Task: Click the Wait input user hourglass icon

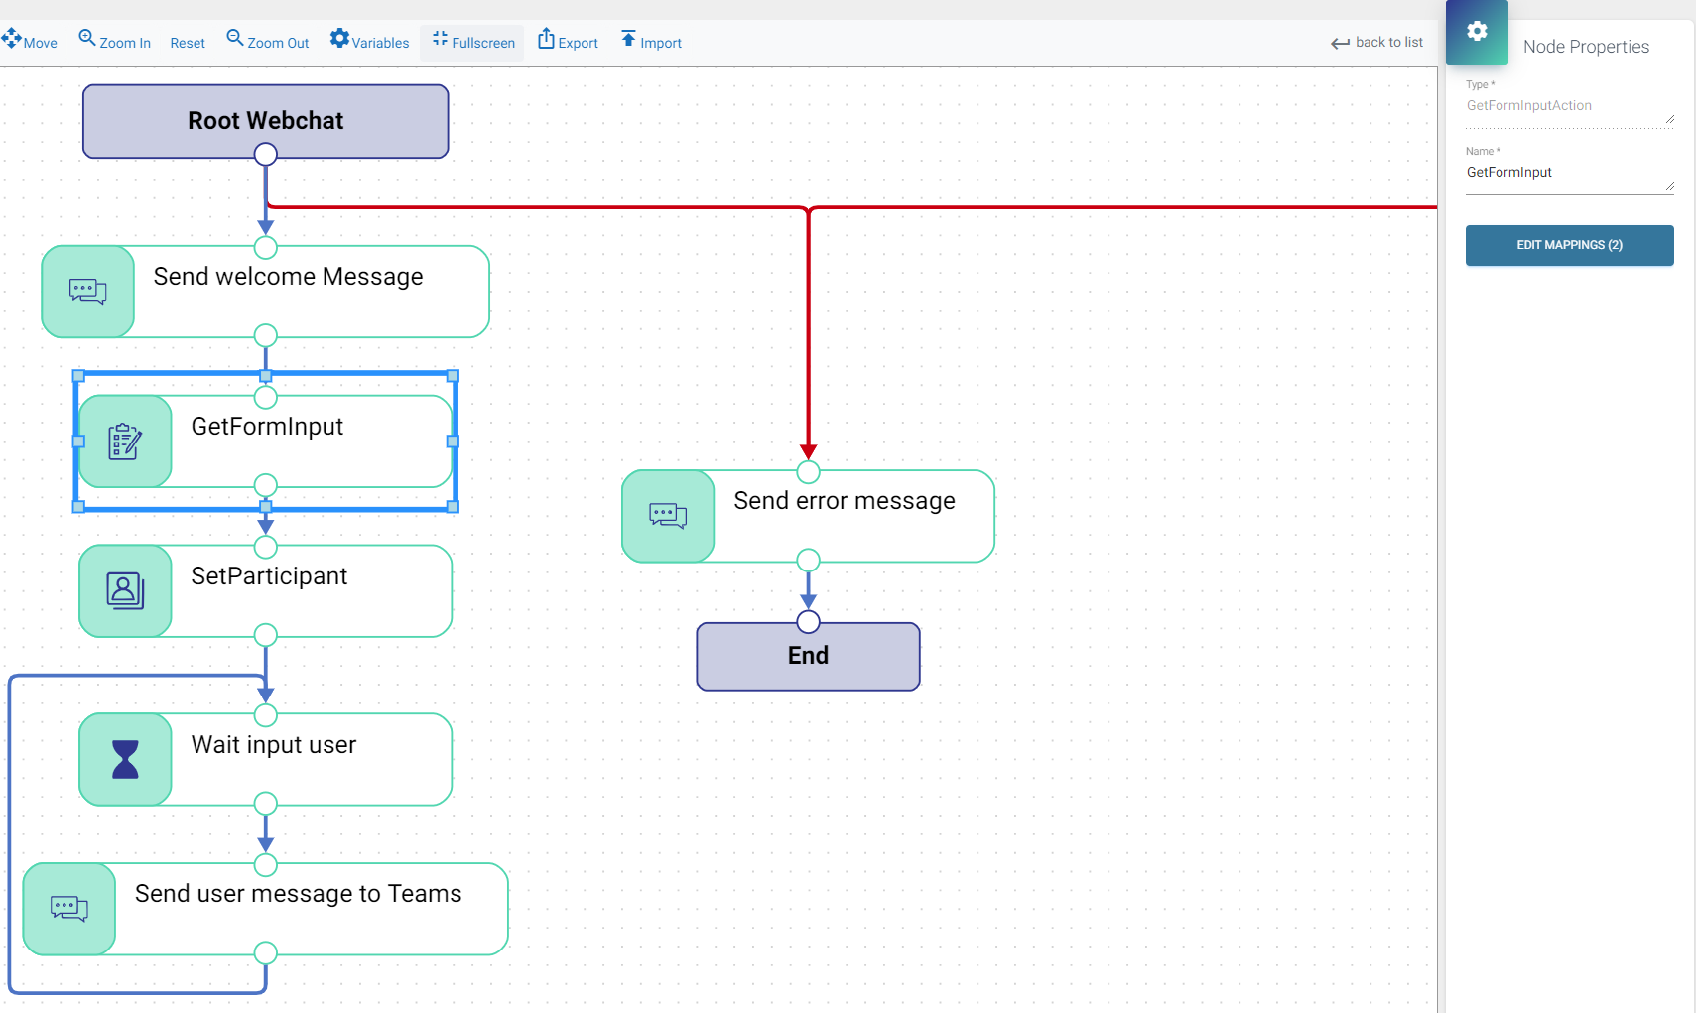Action: click(x=125, y=760)
